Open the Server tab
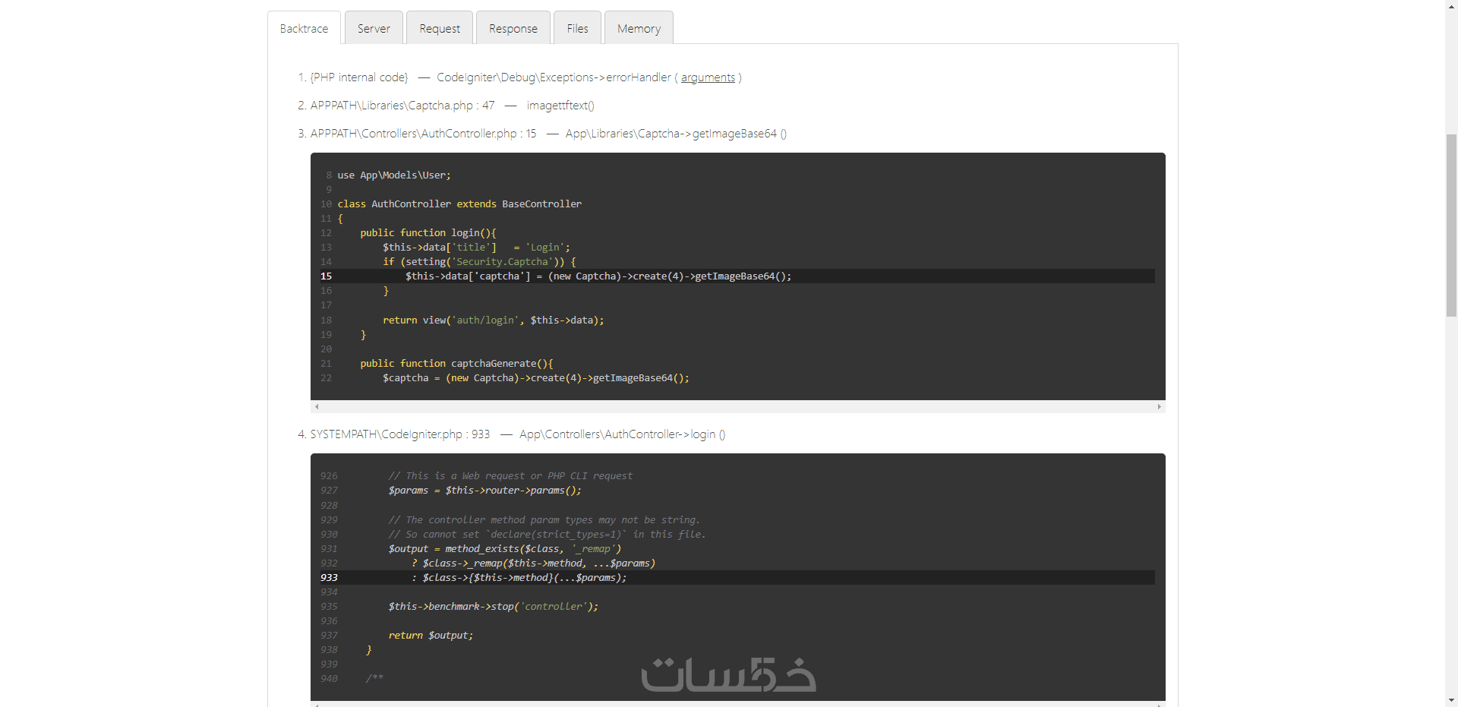Image resolution: width=1458 pixels, height=707 pixels. pos(374,28)
